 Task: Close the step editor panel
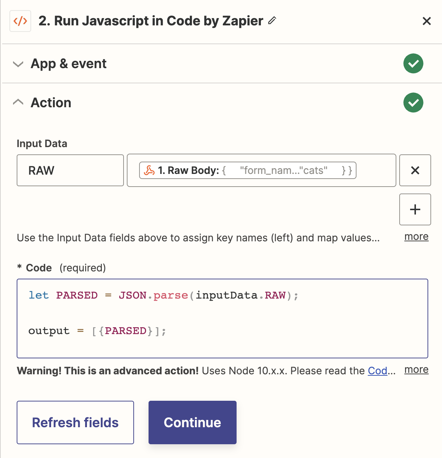[x=426, y=21]
